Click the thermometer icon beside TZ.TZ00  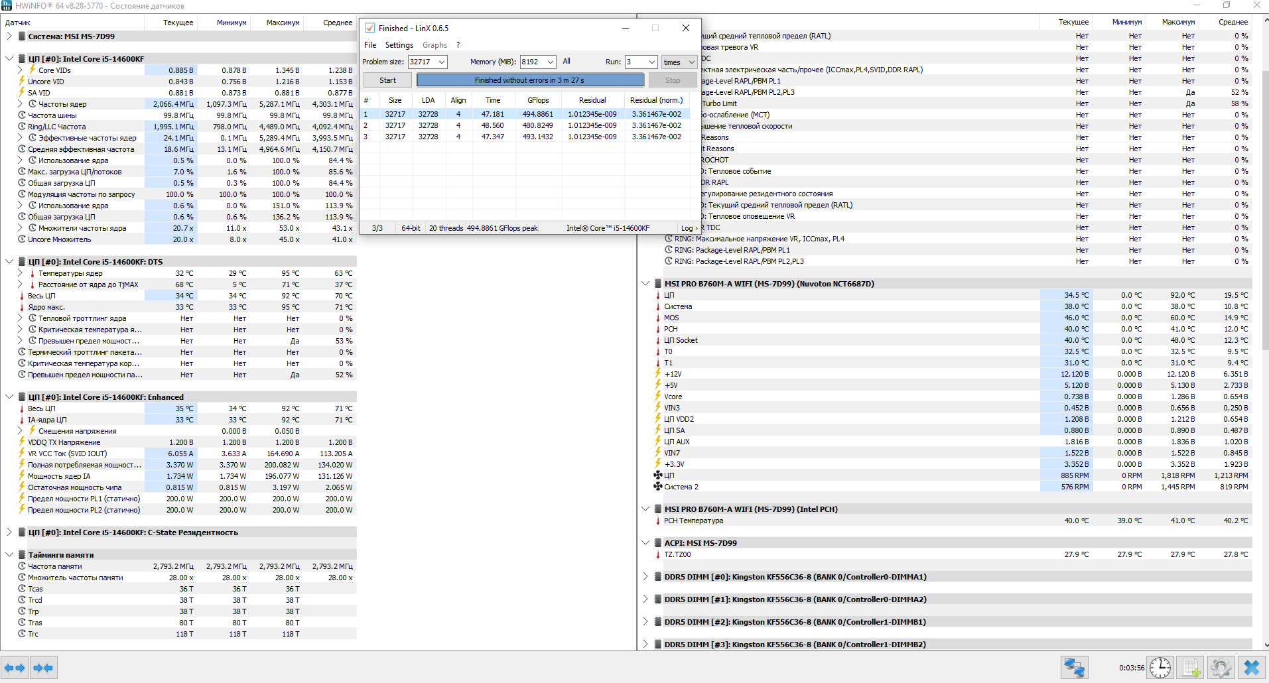coord(658,554)
